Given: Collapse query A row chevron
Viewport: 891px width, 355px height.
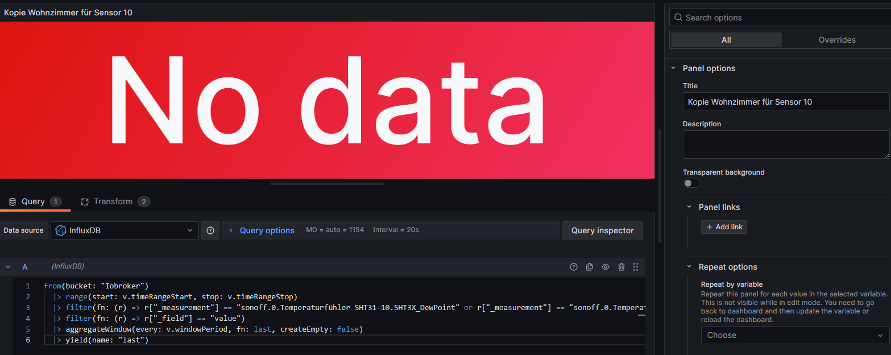Looking at the screenshot, I should click(8, 267).
